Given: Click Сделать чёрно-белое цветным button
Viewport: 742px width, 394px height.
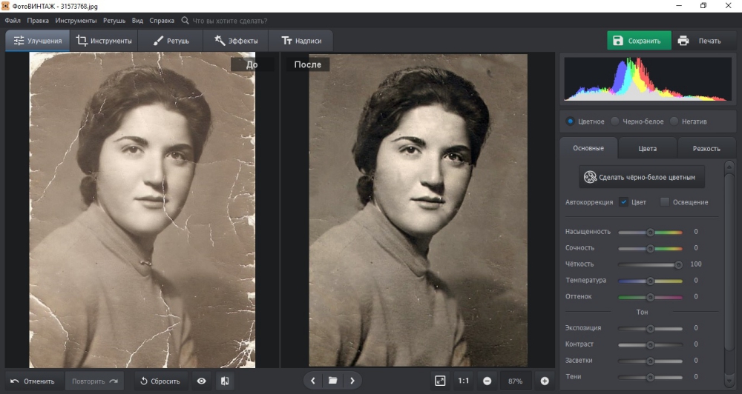Looking at the screenshot, I should click(642, 177).
